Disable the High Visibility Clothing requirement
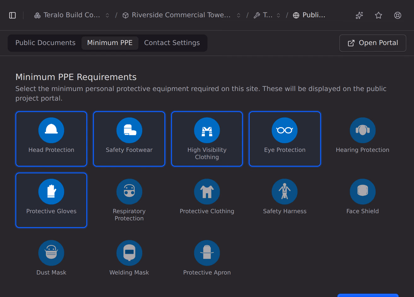Viewport: 414px width, 297px height. (x=207, y=139)
